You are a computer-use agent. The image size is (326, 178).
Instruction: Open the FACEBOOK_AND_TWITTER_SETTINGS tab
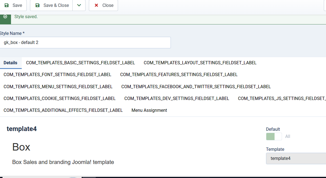click(196, 87)
